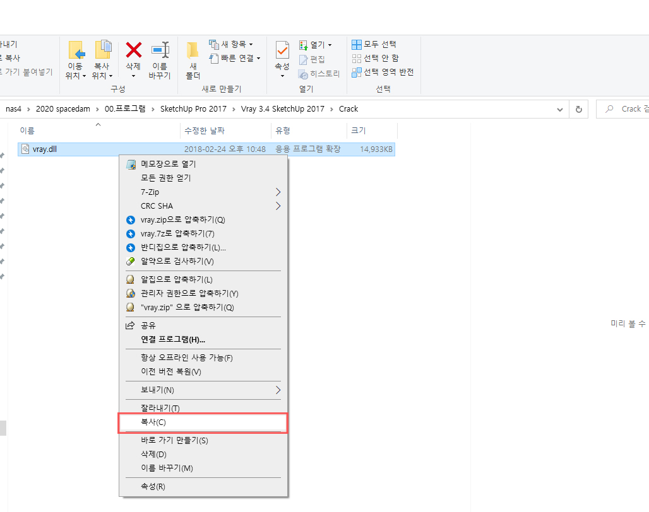Expand the Send to 보내기(N) submenu
This screenshot has height=512, width=649.
(x=203, y=390)
